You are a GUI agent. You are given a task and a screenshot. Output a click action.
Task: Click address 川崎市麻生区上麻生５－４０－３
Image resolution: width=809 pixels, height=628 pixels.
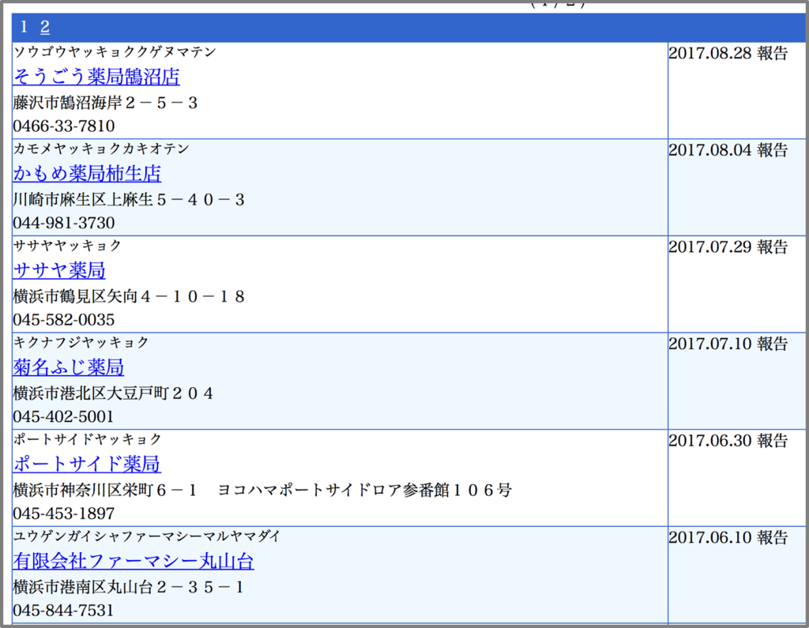coord(129,200)
